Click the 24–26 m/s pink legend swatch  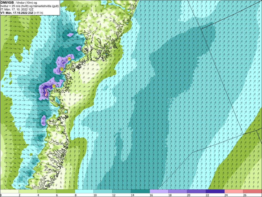point(234,191)
